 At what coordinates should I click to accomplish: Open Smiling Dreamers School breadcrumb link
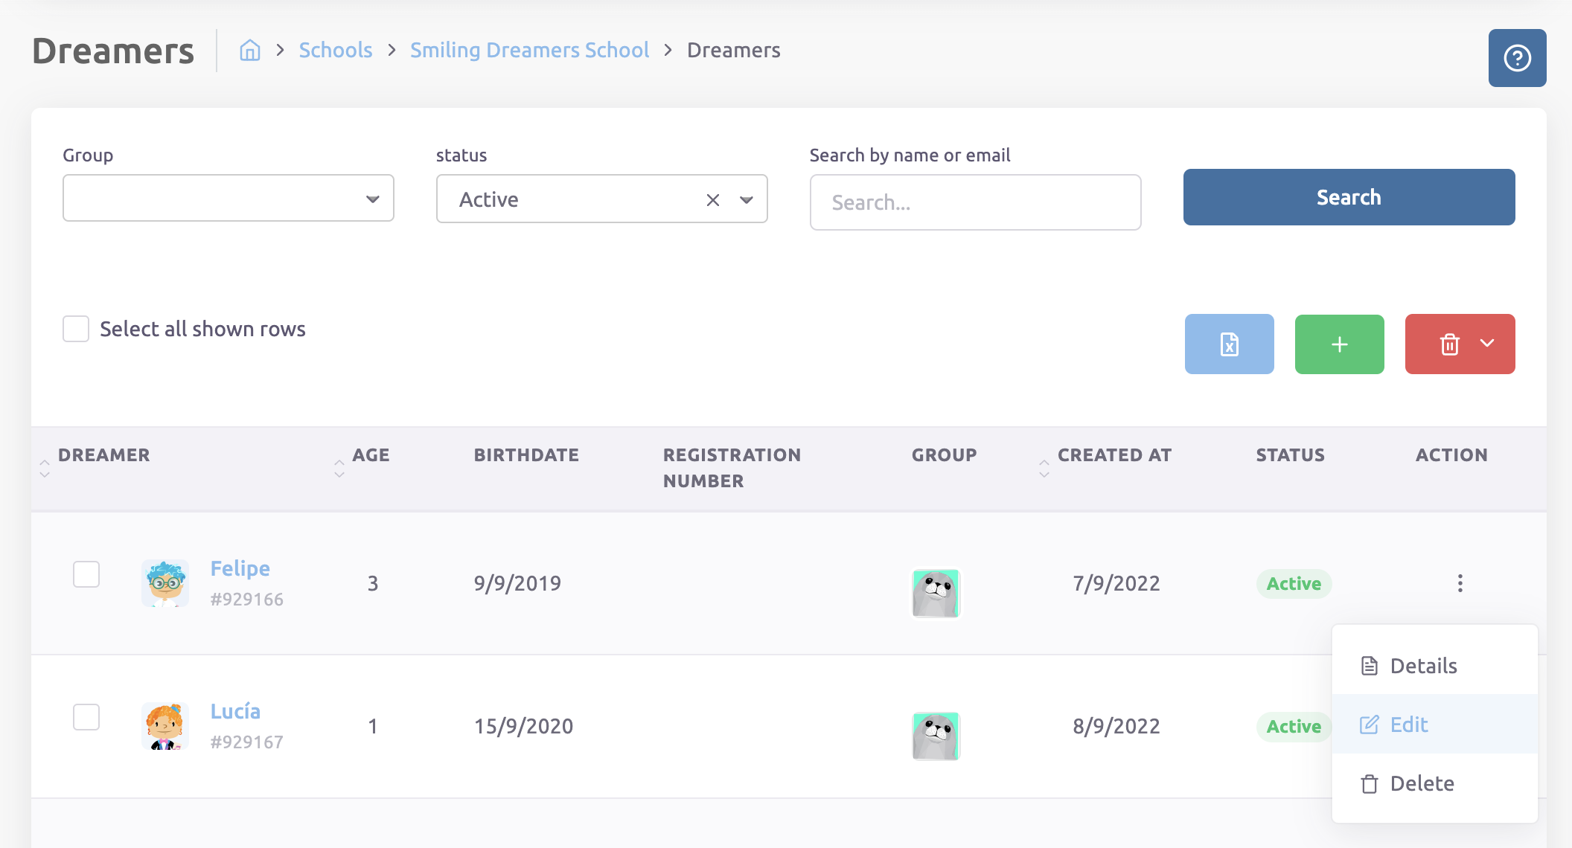(529, 50)
